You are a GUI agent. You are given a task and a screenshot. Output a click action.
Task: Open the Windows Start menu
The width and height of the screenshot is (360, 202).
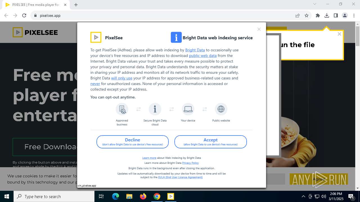[7, 196]
